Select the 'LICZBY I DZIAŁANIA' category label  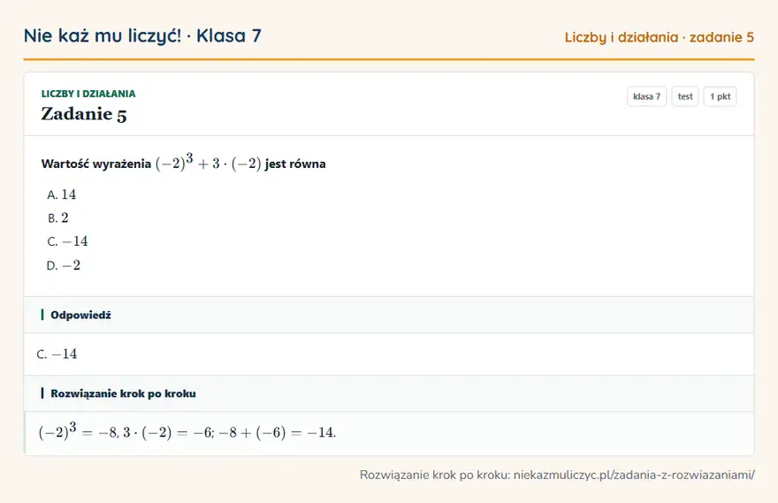[x=88, y=94]
